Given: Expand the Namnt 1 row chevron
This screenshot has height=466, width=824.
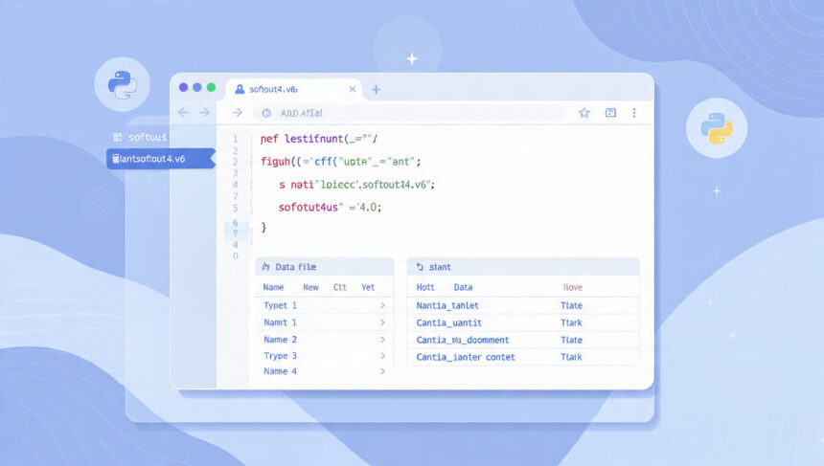Looking at the screenshot, I should point(382,322).
